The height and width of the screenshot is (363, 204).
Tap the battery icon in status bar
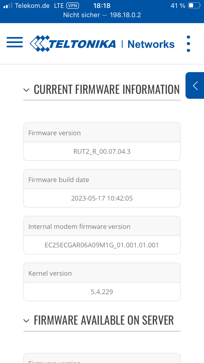[x=194, y=5]
